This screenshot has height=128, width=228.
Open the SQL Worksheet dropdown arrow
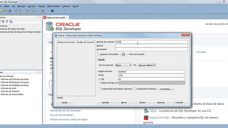tap(46, 11)
